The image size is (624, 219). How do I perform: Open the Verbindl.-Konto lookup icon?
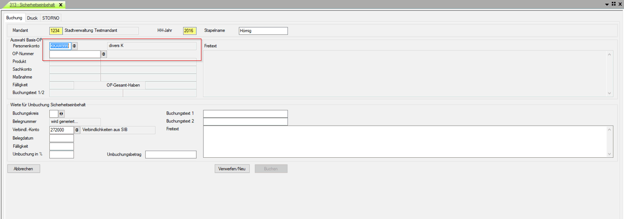click(77, 130)
